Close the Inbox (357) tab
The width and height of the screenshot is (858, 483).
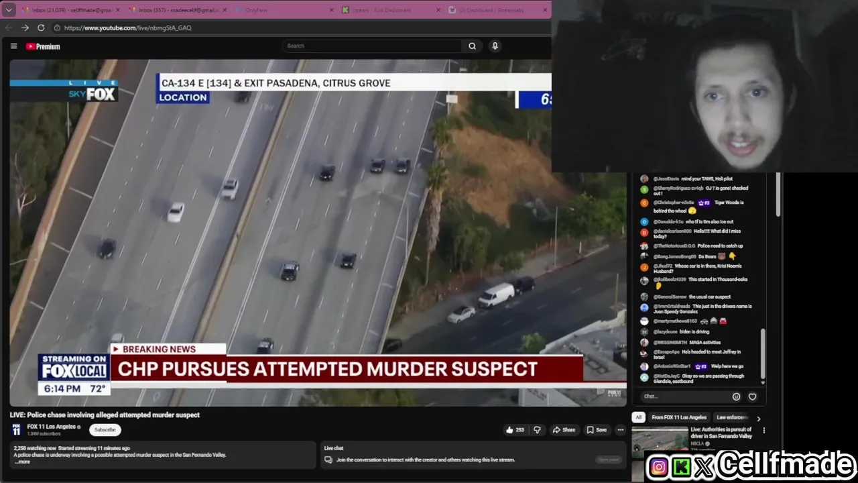tap(224, 10)
